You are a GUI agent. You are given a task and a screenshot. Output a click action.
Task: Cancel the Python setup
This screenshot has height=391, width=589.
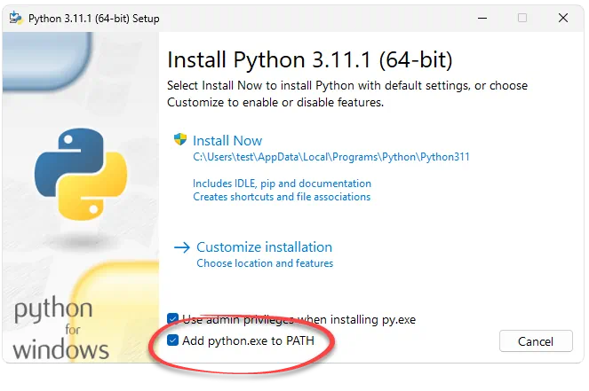pyautogui.click(x=536, y=341)
